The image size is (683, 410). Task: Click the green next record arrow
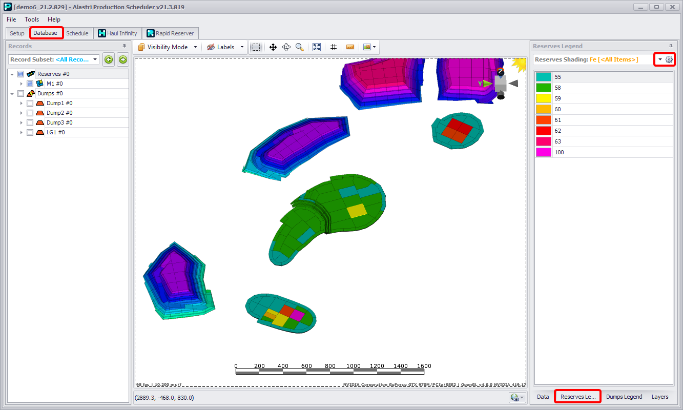(x=123, y=59)
